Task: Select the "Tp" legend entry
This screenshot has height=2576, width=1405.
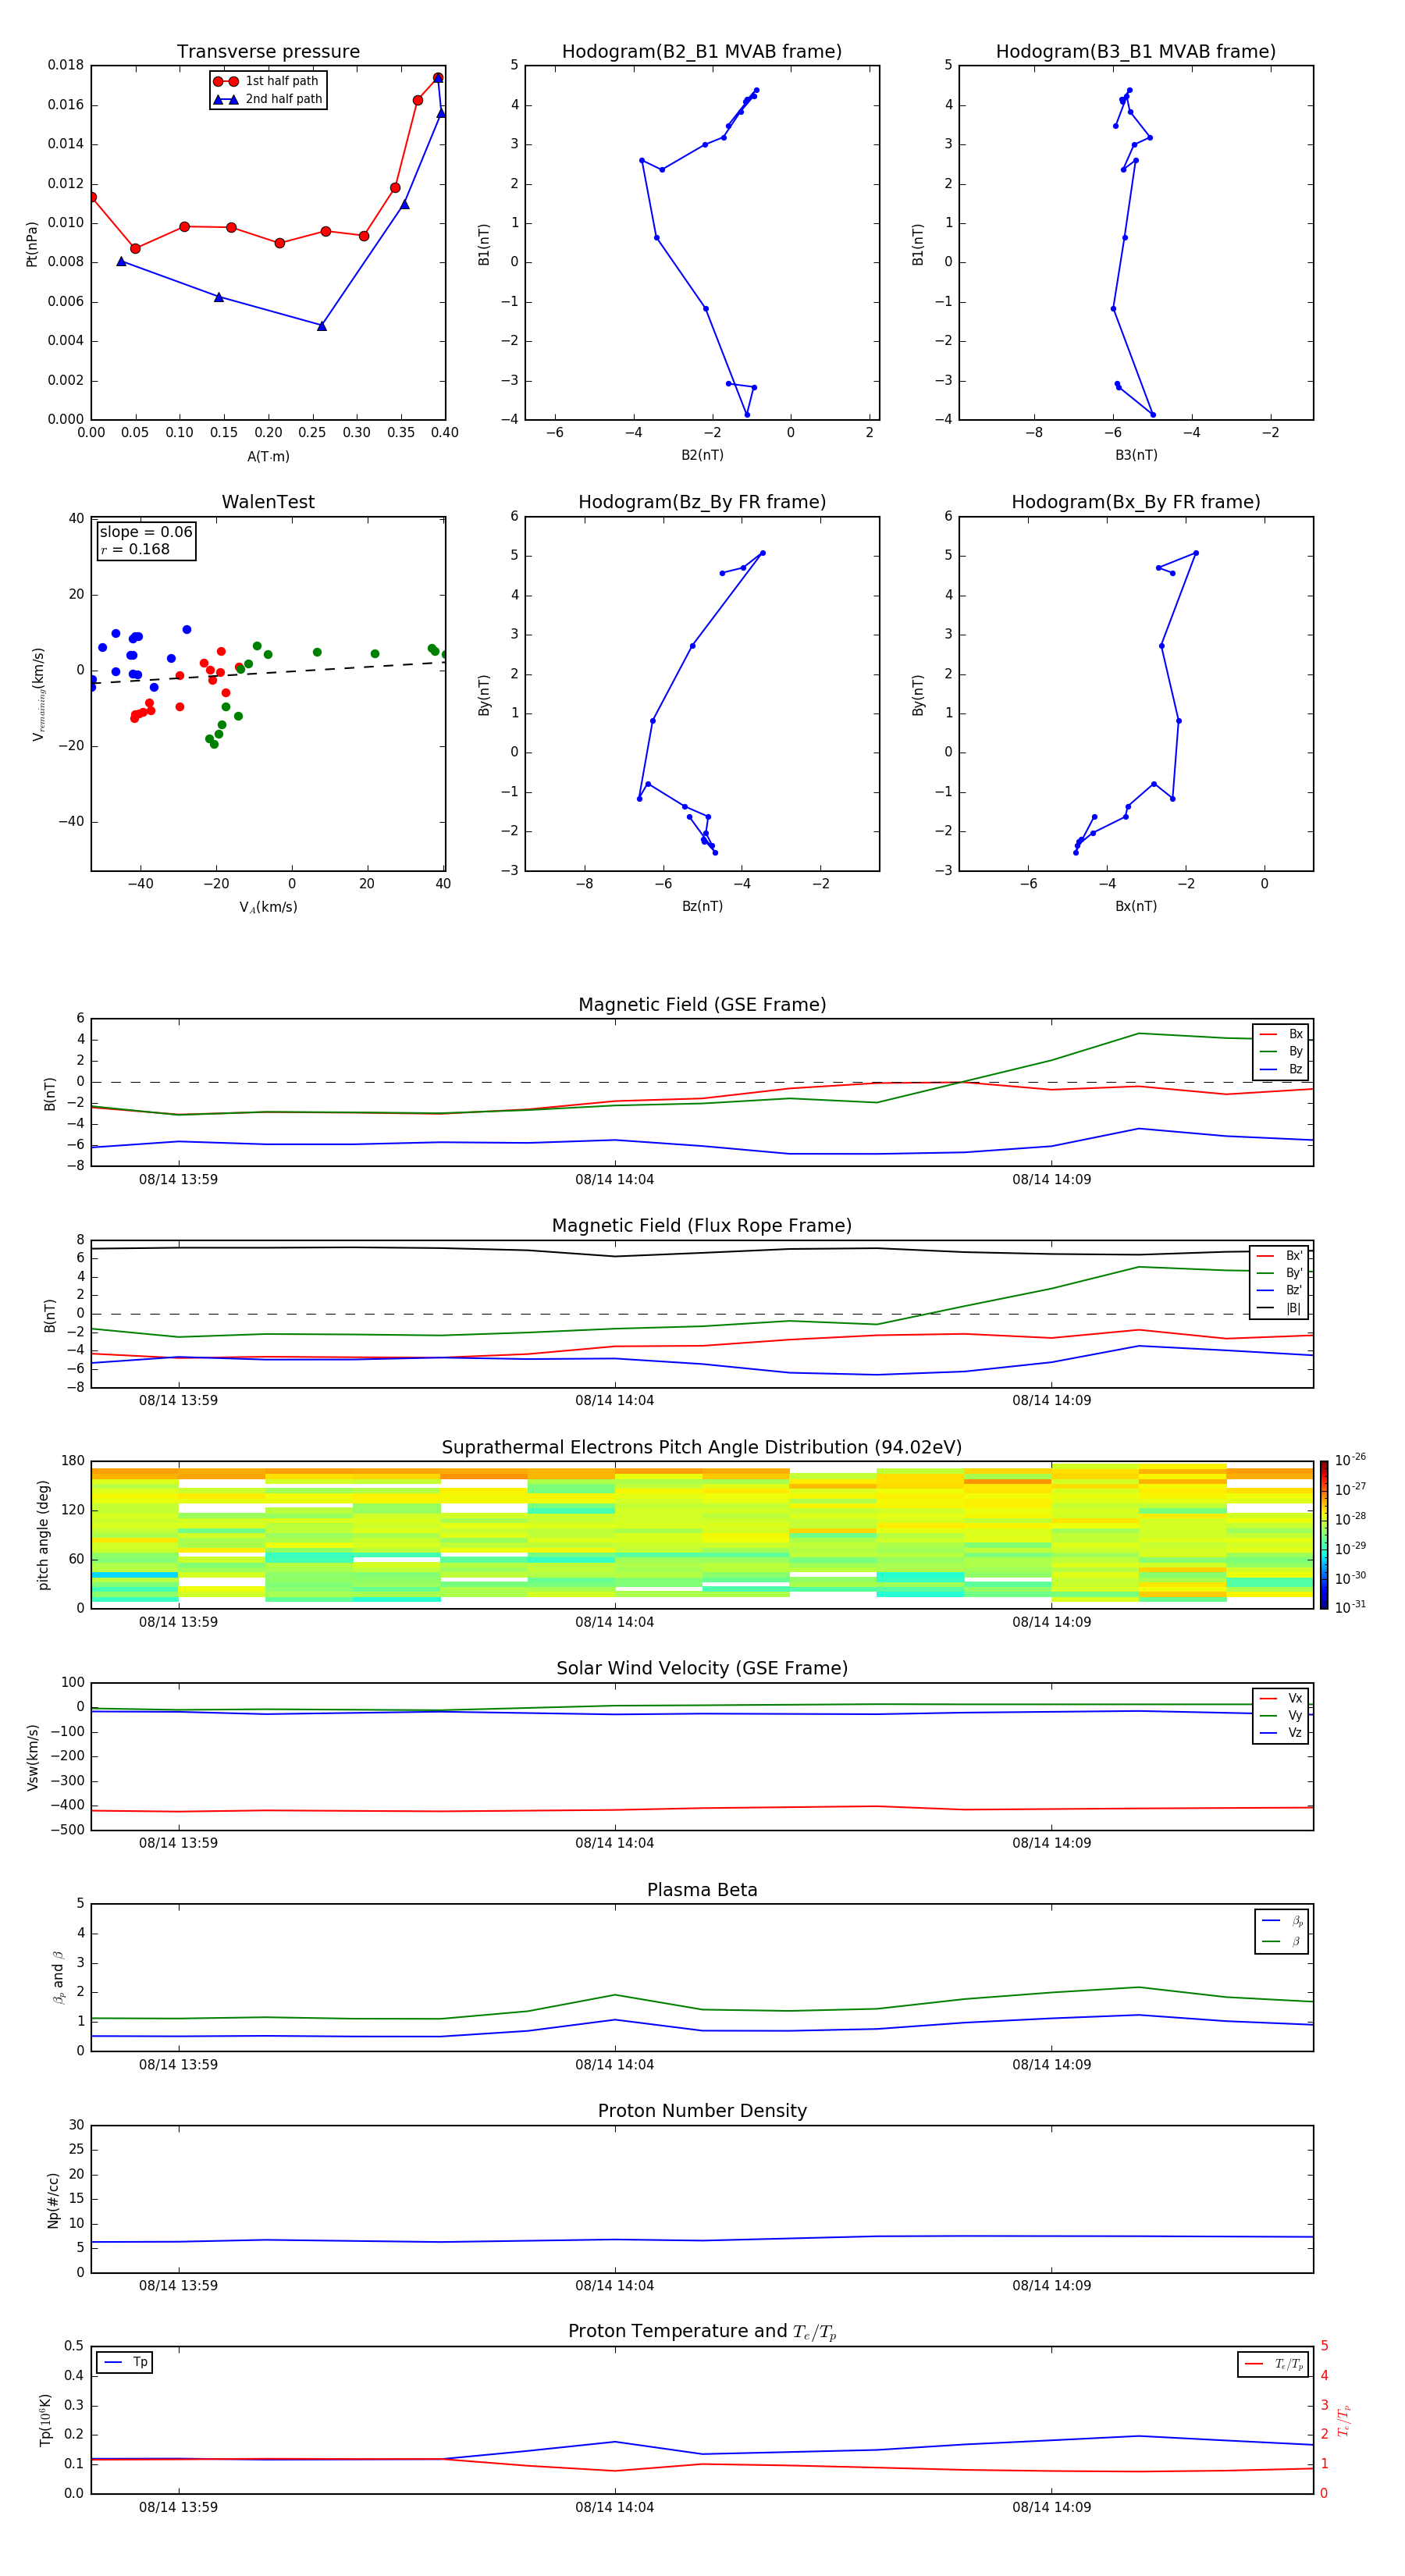Action: tap(125, 2363)
